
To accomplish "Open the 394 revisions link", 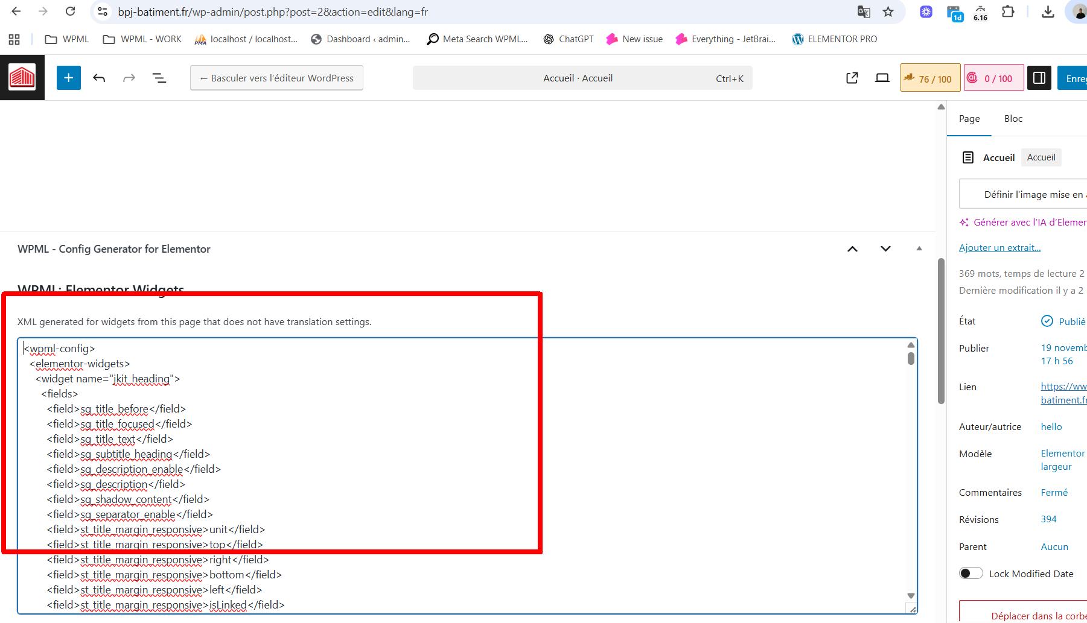I will (1049, 519).
